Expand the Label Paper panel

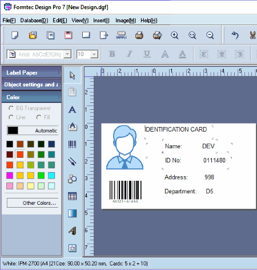(x=31, y=73)
